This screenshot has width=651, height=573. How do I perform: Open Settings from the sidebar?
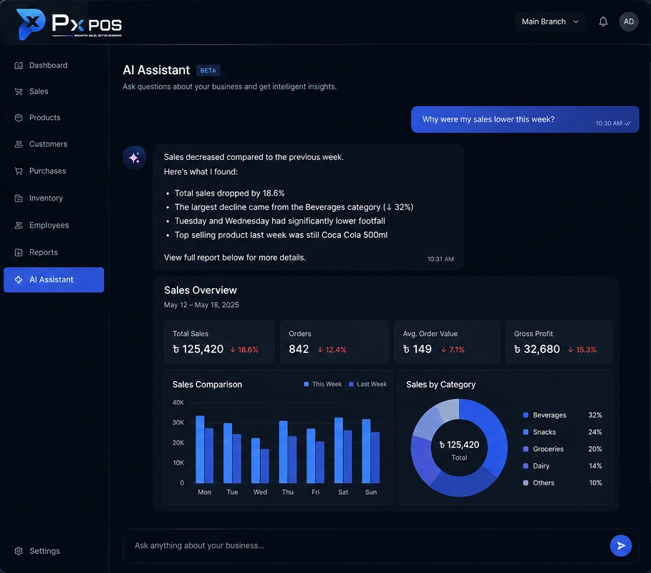coord(54,551)
